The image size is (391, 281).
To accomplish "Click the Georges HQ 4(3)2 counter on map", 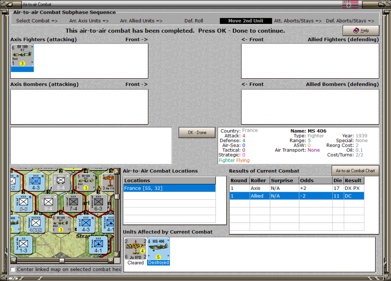I will pos(36,224).
